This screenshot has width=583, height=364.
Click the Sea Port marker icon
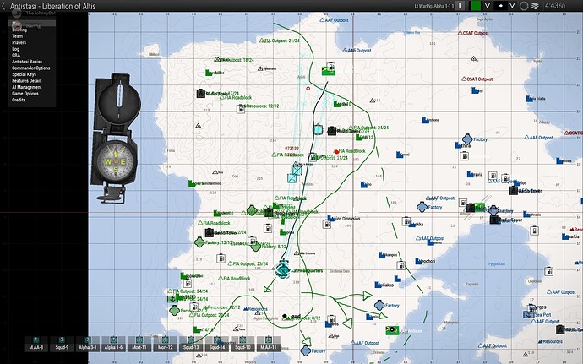(528, 314)
